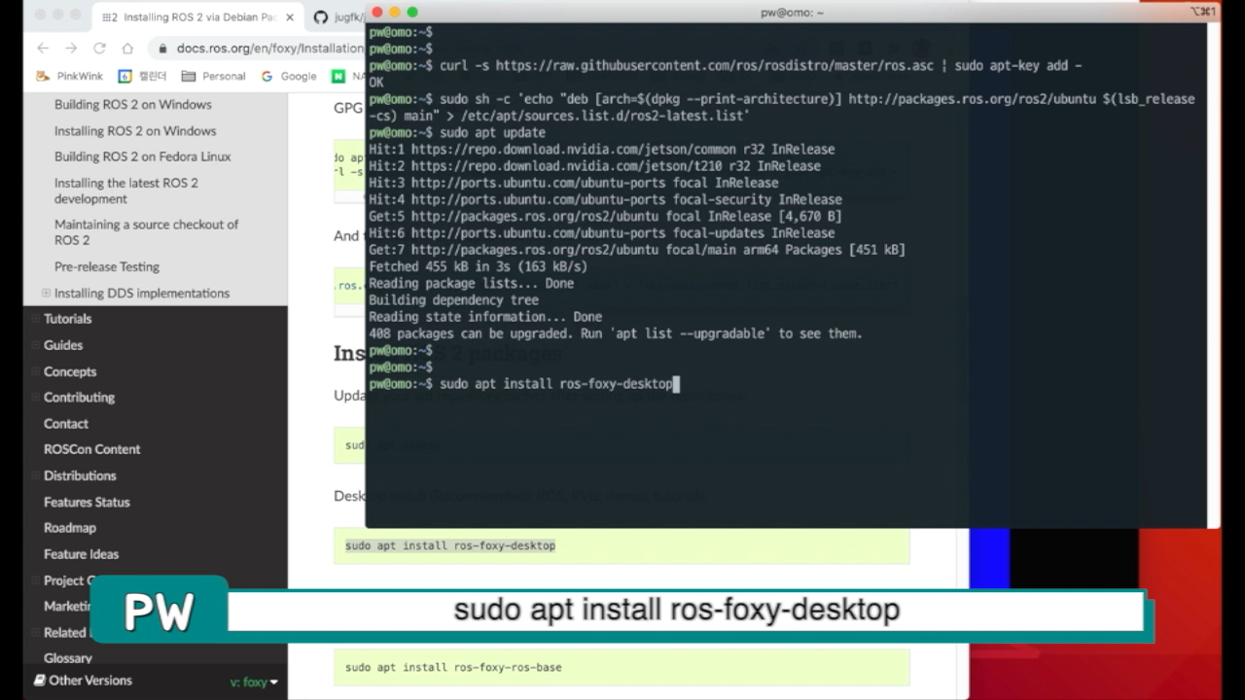Open Installing the latest ROS 2 development

point(126,191)
